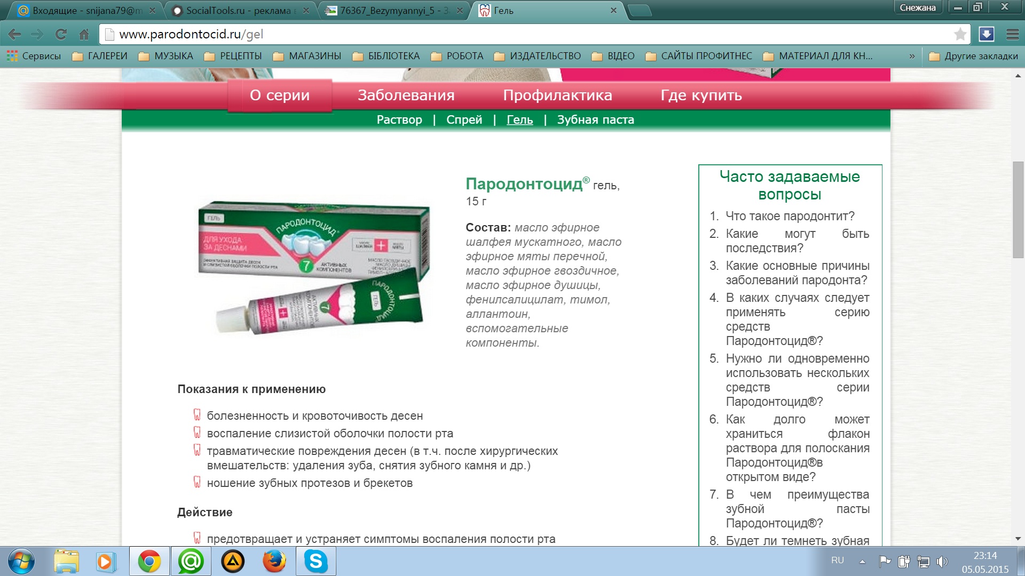
Task: Open the volume speaker tray icon
Action: [942, 561]
